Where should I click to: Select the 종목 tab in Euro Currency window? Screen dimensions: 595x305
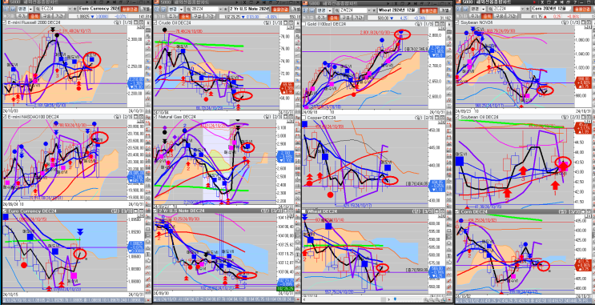tap(34, 16)
